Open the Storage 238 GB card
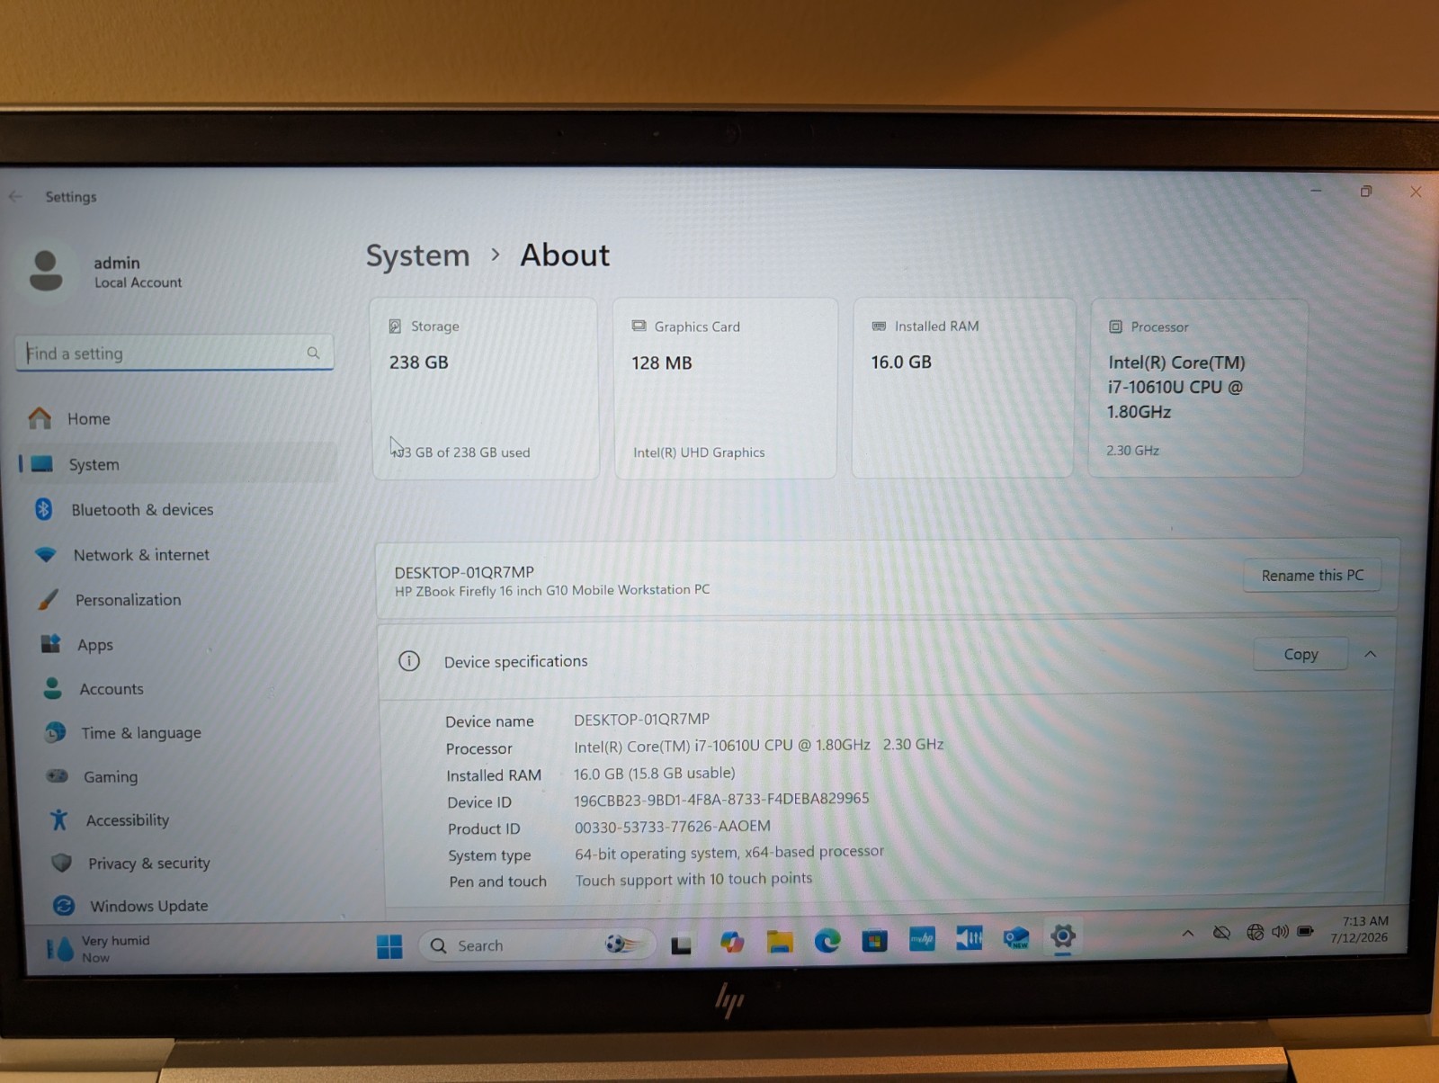Image resolution: width=1439 pixels, height=1083 pixels. [x=485, y=388]
